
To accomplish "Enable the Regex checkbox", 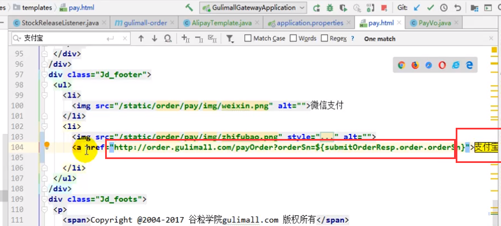I will (324, 39).
